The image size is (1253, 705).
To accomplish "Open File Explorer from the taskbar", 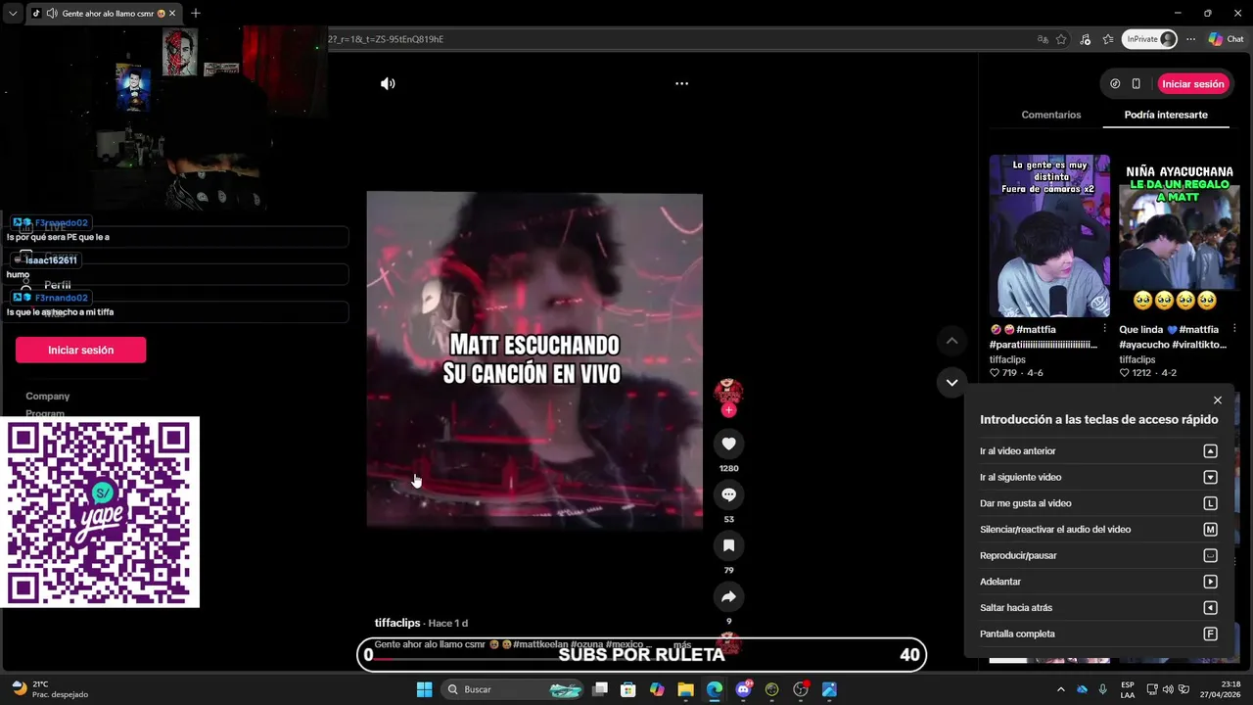I will [x=685, y=689].
